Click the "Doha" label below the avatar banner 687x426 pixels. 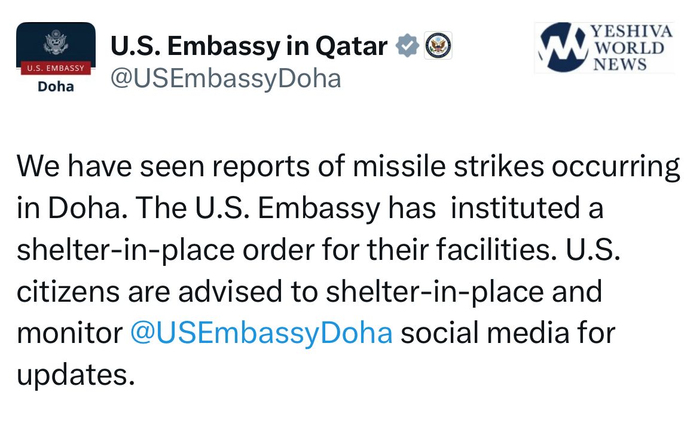pos(56,86)
